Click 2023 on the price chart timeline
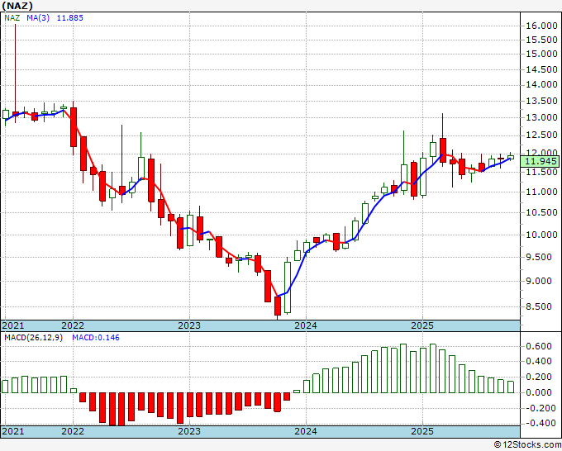The width and height of the screenshot is (562, 451). tap(189, 325)
